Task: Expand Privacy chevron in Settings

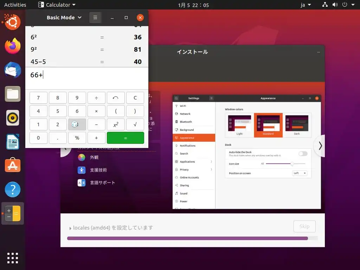Action: coord(211,169)
